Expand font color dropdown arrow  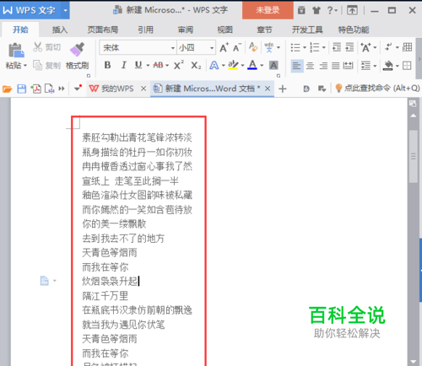(x=262, y=66)
